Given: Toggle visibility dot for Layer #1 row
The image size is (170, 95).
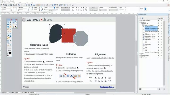Looking at the screenshot, I should tap(158, 24).
